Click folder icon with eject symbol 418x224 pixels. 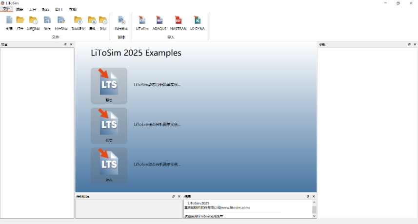coord(92,20)
